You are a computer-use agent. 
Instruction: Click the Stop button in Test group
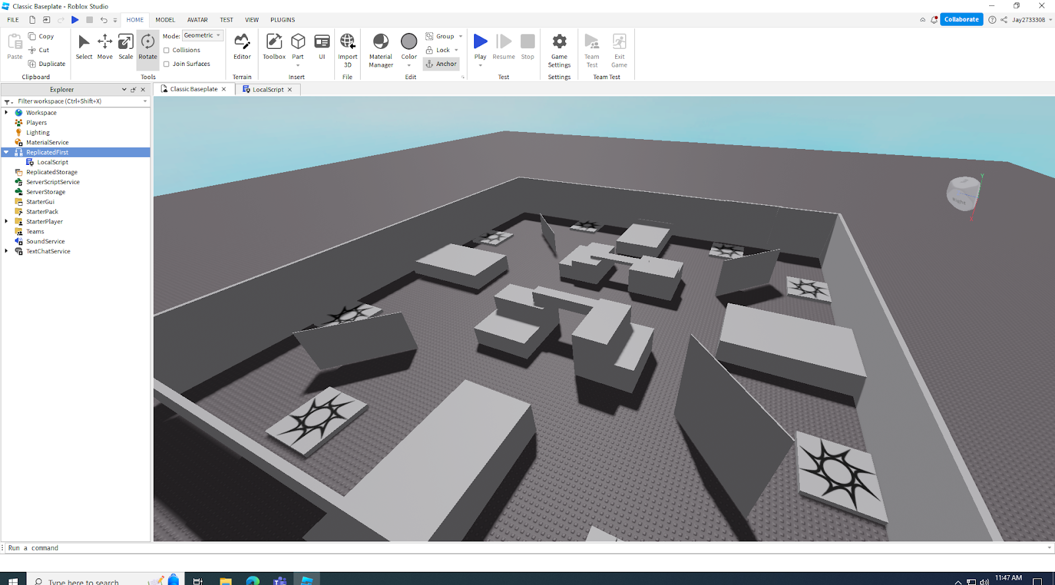[x=527, y=47]
